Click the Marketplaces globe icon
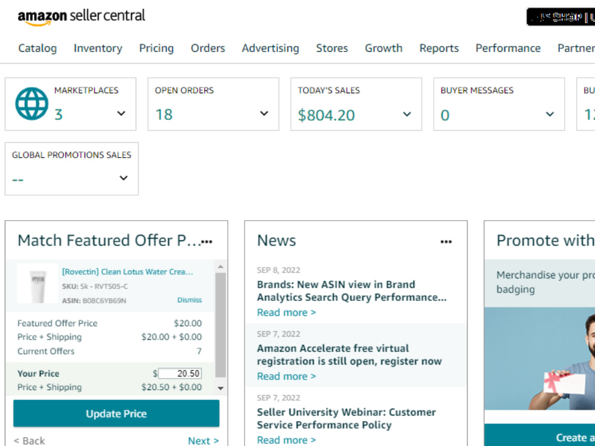This screenshot has height=446, width=595. point(32,104)
